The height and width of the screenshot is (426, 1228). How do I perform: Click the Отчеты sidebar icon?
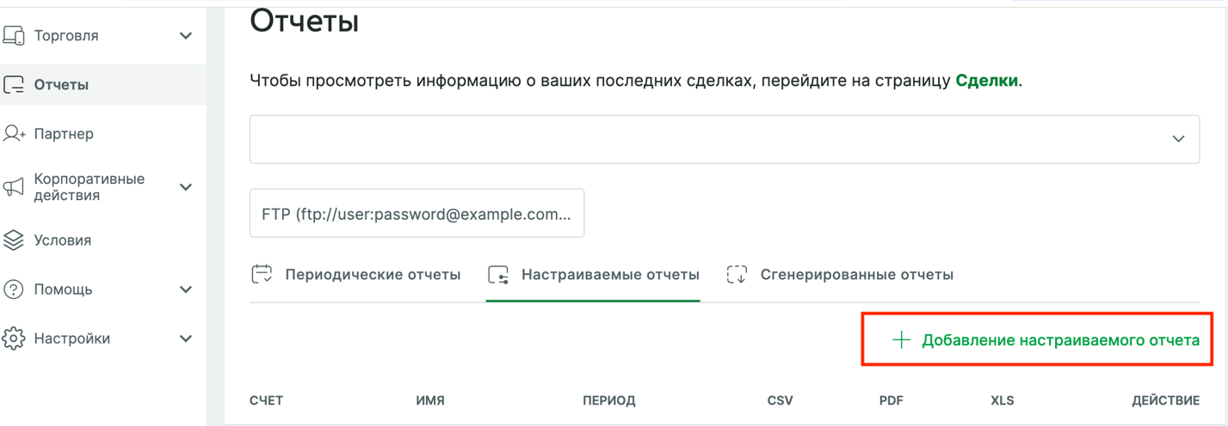14,85
